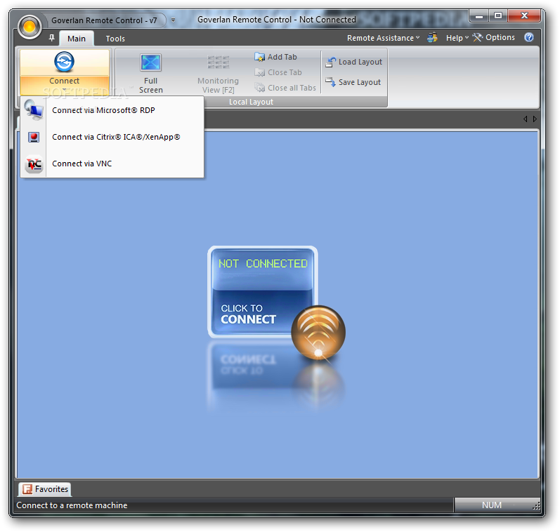The image size is (560, 532).
Task: Open the Favorites bottom tab
Action: click(45, 489)
